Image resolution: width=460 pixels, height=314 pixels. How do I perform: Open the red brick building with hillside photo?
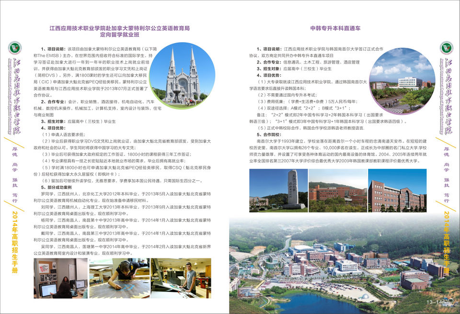[338, 191]
